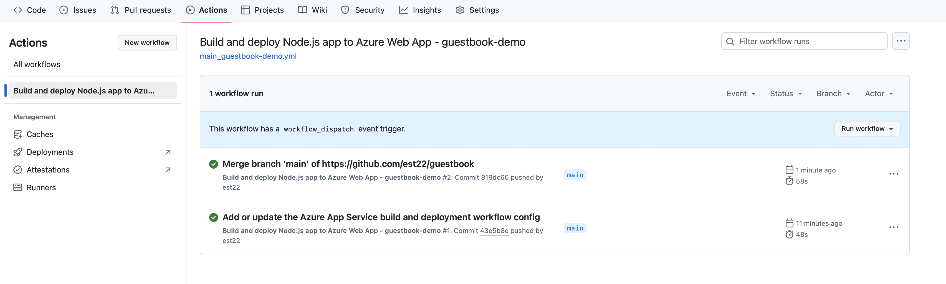Click the Attestations external link arrow
The width and height of the screenshot is (946, 284).
tap(168, 169)
